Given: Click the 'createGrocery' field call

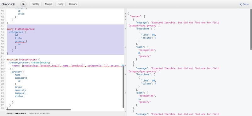Looking at the screenshot, I should [x=40, y=63].
